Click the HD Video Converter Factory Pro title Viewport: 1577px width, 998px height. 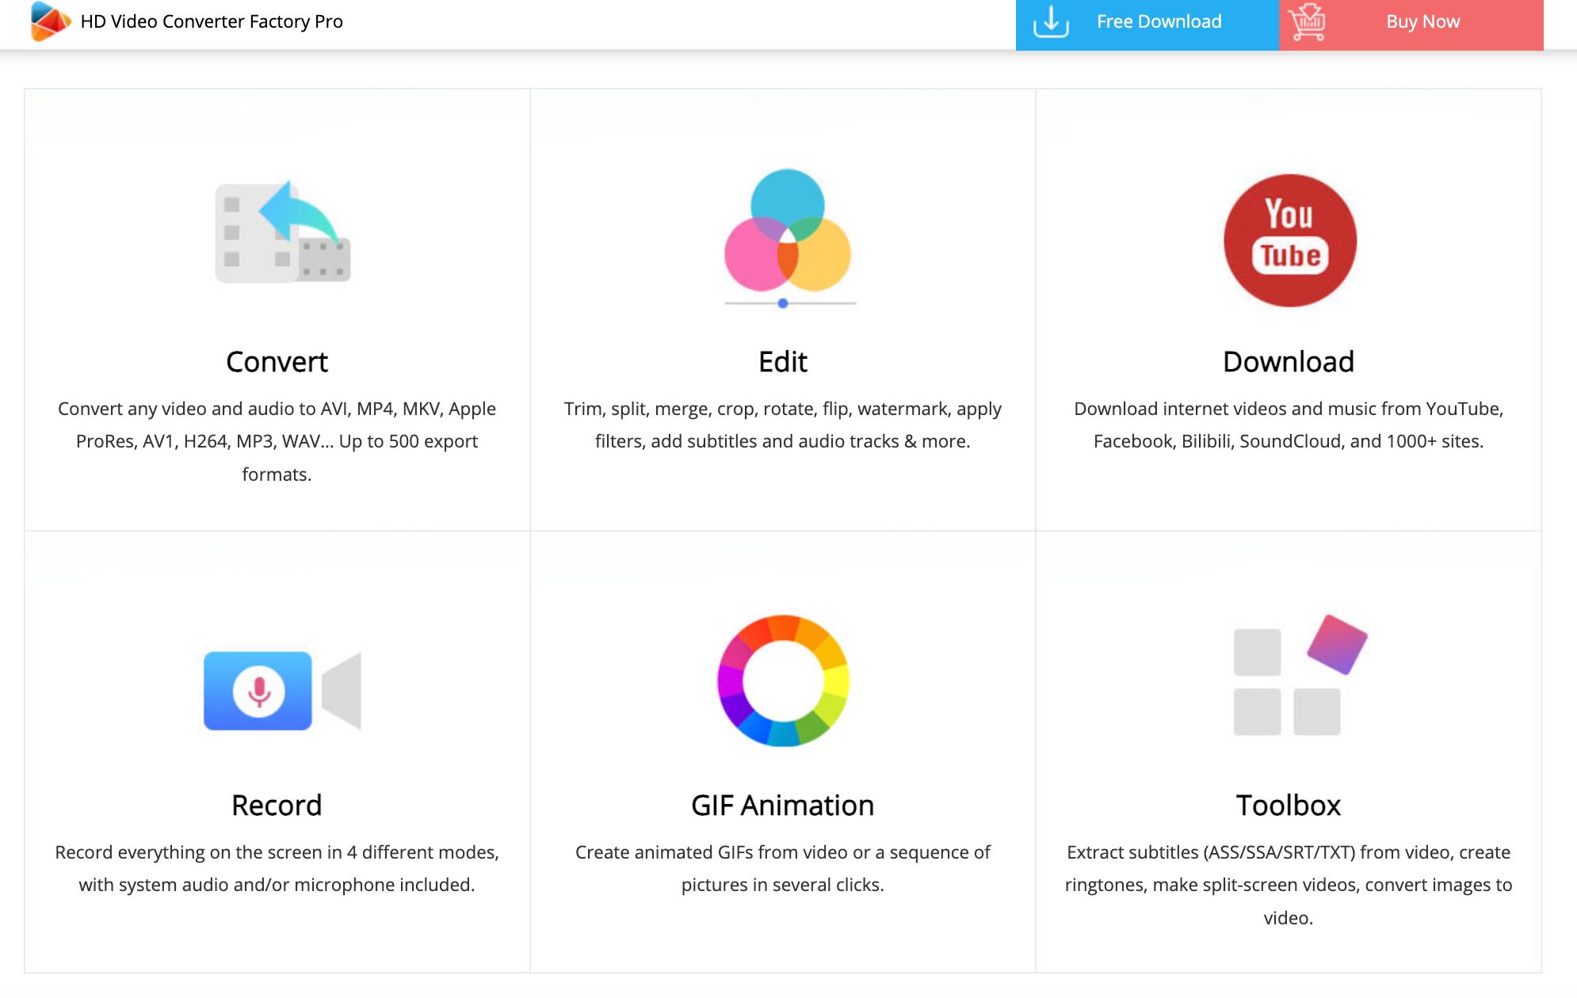212,21
